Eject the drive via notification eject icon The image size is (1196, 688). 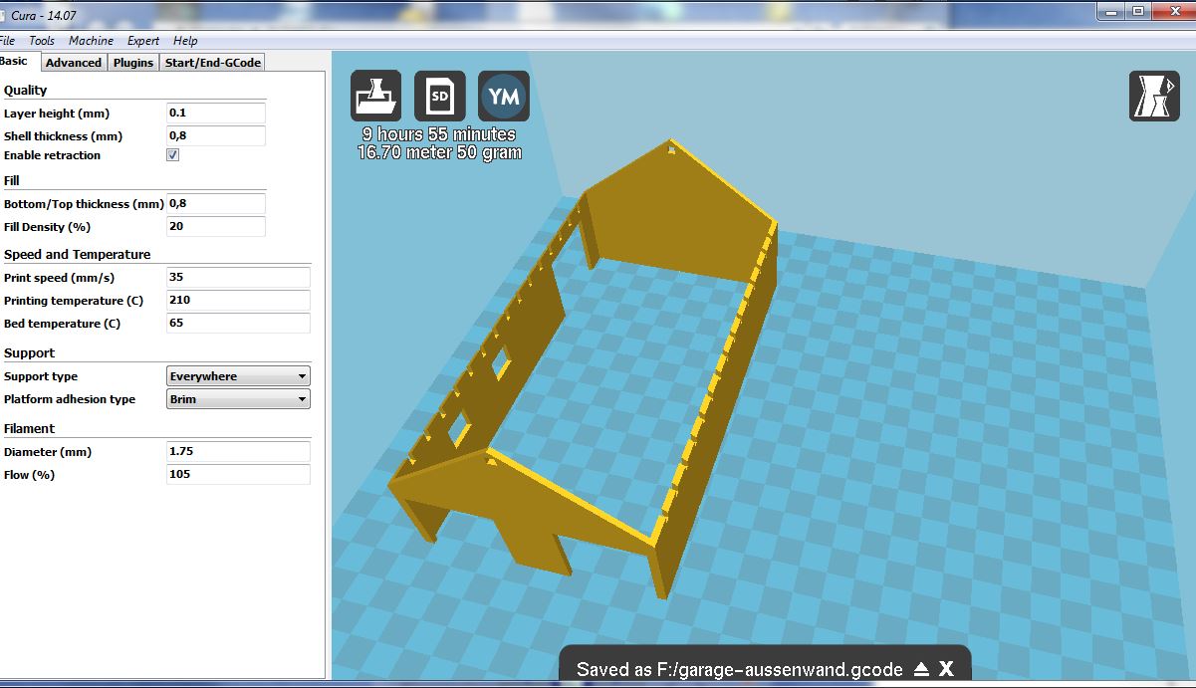pyautogui.click(x=922, y=669)
